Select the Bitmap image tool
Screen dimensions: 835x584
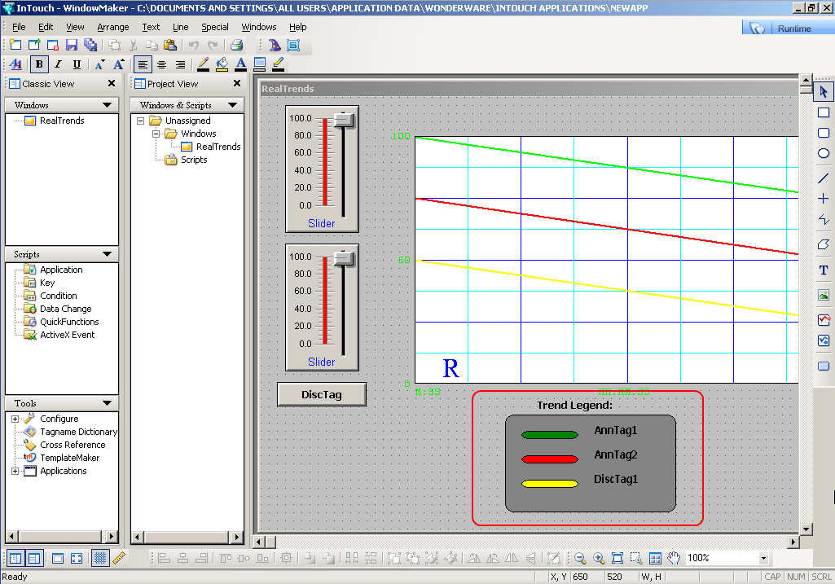[x=824, y=295]
